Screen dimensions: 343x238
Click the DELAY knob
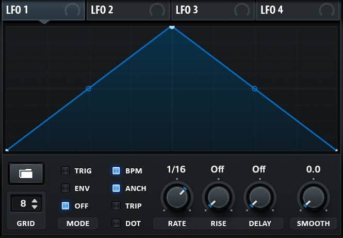point(260,197)
